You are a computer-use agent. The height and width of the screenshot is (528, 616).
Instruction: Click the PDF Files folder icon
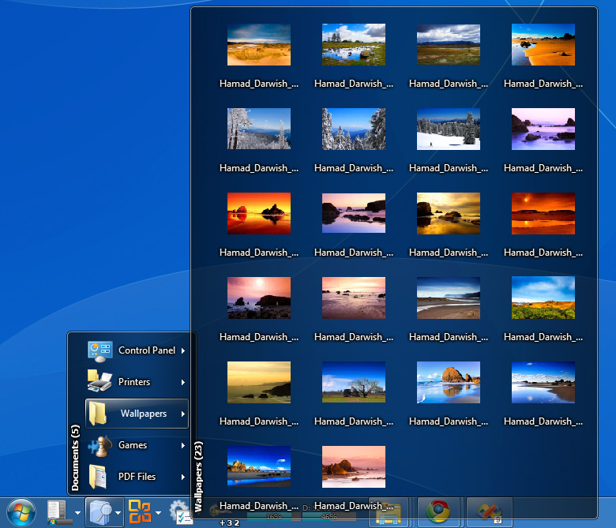point(97,477)
